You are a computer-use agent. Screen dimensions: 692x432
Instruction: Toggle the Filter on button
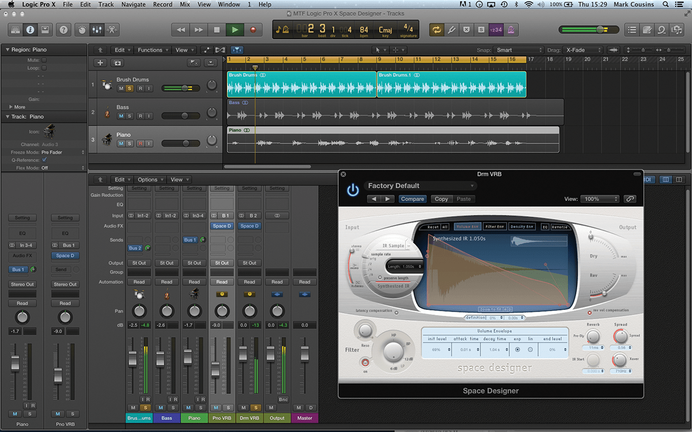[364, 362]
